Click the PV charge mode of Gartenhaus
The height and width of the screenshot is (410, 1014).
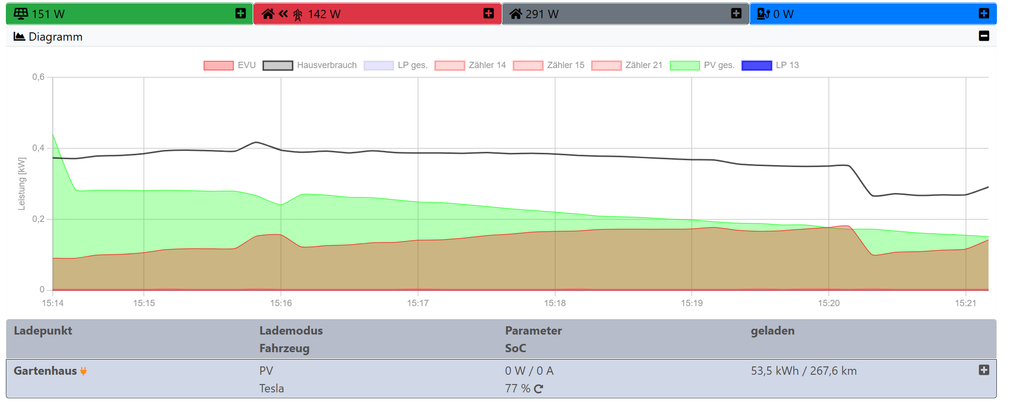tap(266, 371)
